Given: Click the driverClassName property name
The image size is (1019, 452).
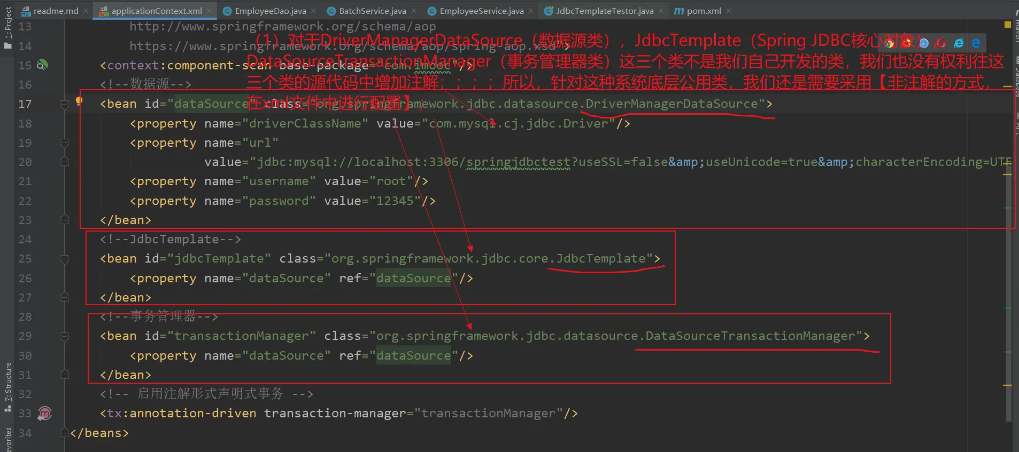Looking at the screenshot, I should (305, 123).
